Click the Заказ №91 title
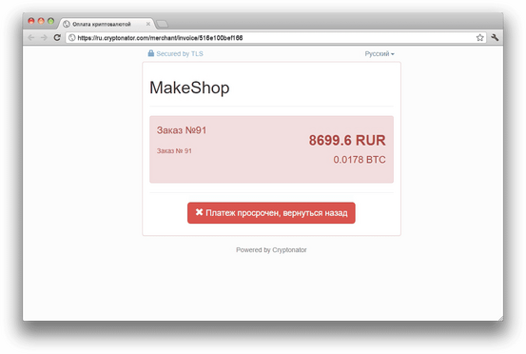 pyautogui.click(x=182, y=130)
